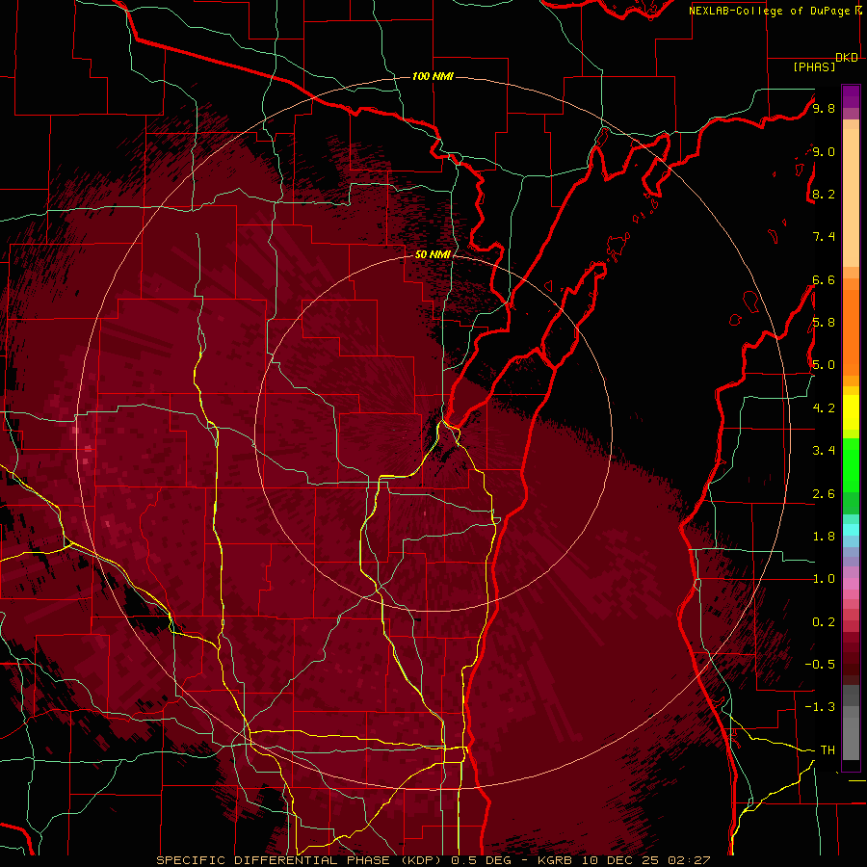Image resolution: width=867 pixels, height=867 pixels.
Task: Click the 2.6 scale value
Action: point(824,494)
